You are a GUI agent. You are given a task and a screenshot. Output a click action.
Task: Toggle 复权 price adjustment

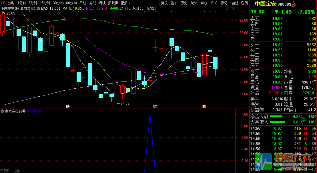coord(164,3)
